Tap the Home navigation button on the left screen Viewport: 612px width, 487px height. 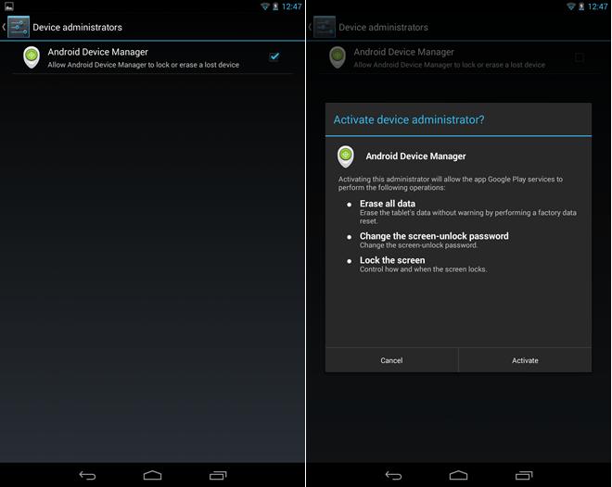[152, 475]
